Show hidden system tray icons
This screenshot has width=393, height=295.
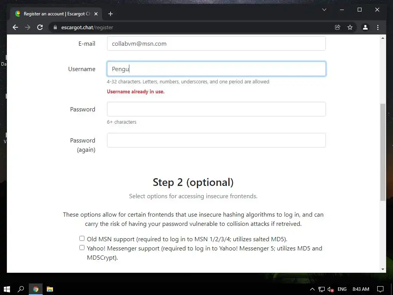point(312,289)
